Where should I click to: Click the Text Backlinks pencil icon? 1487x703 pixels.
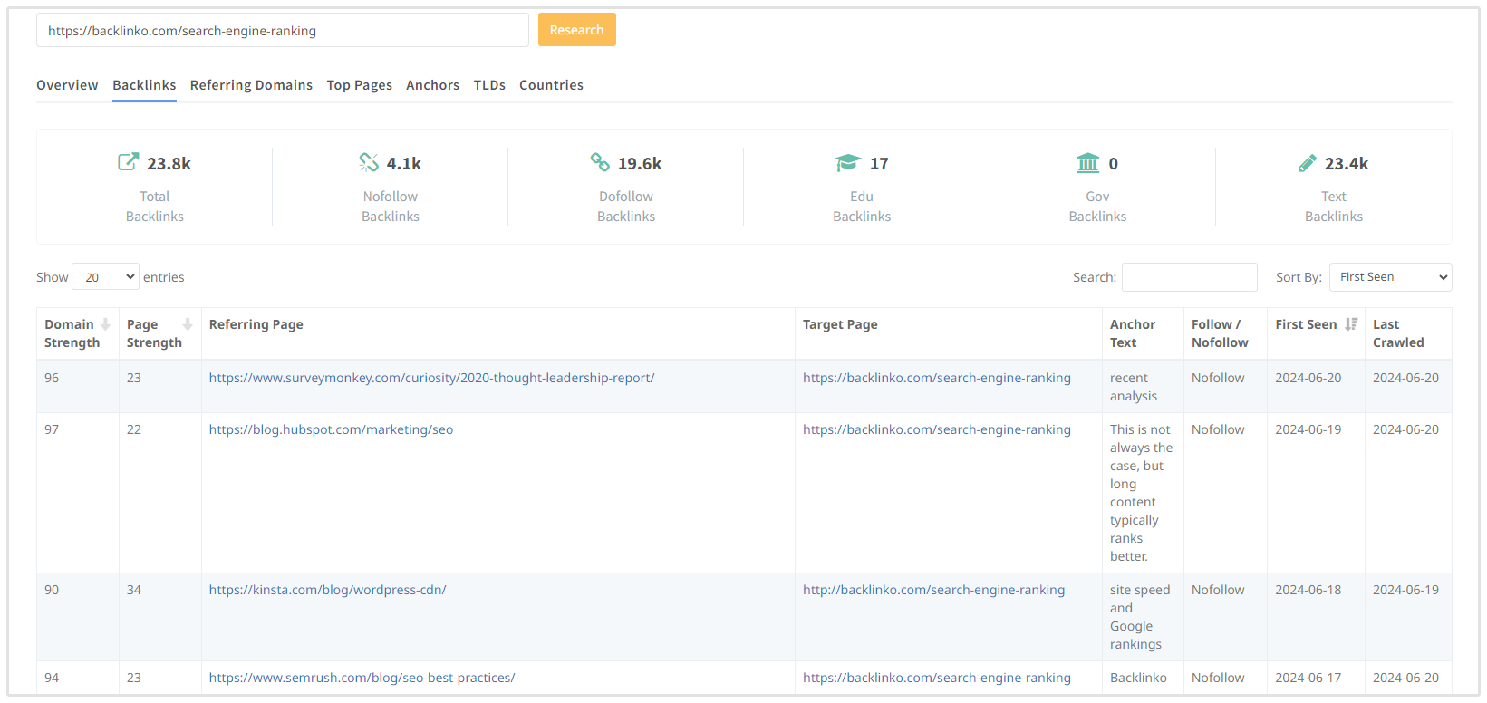1307,163
